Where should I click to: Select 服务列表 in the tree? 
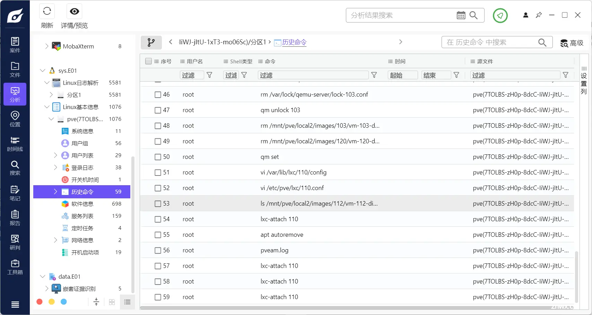coord(82,216)
